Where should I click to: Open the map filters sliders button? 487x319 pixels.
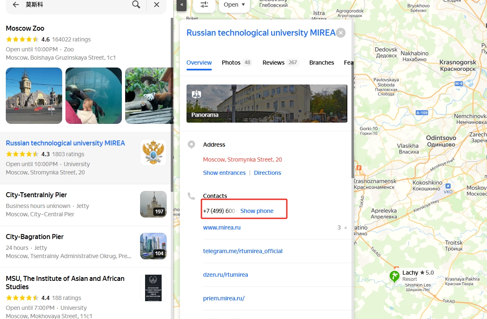pos(204,5)
